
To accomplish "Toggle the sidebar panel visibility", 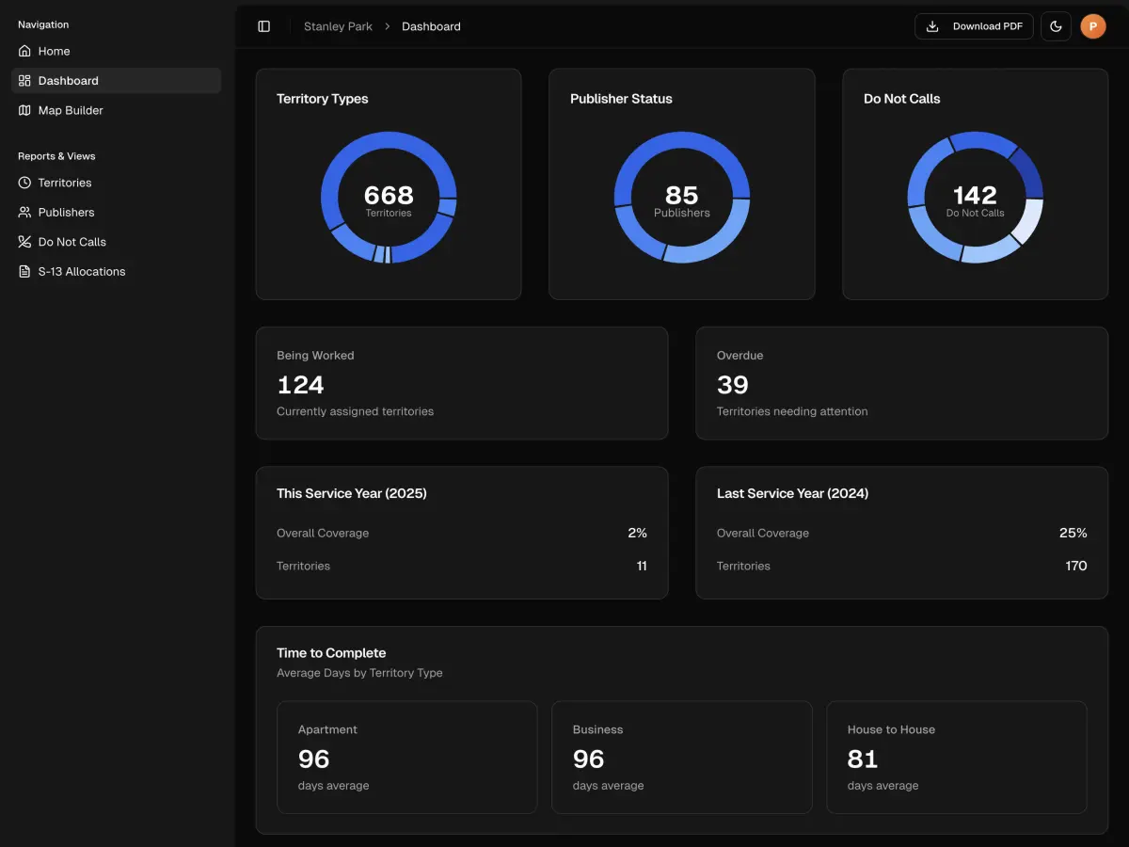I will pyautogui.click(x=263, y=25).
